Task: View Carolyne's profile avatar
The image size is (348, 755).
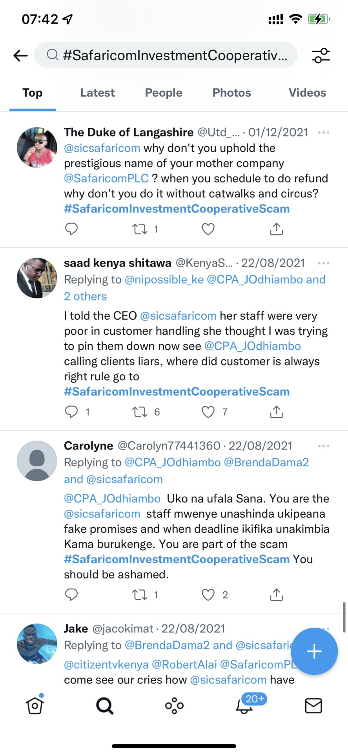Action: 37,461
